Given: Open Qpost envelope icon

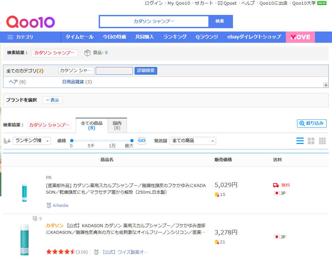Looking at the screenshot, I should pos(220,3).
